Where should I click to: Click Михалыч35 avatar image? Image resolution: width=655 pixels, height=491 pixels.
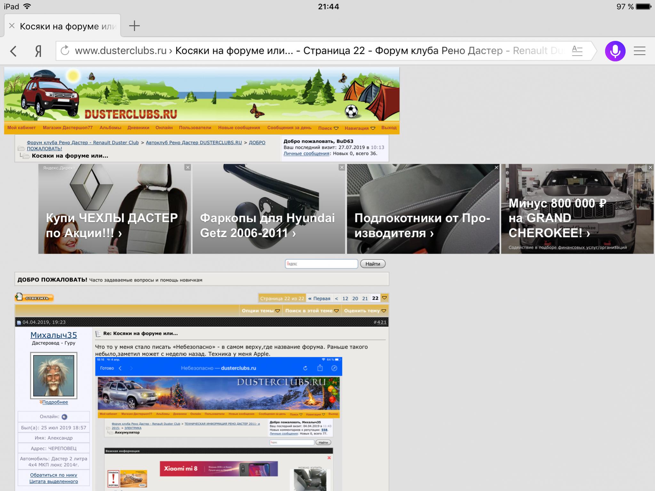click(x=54, y=376)
